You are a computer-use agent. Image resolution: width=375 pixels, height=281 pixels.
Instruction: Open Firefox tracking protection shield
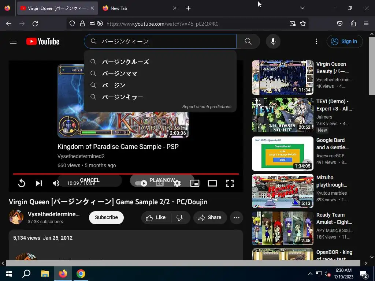[x=72, y=24]
